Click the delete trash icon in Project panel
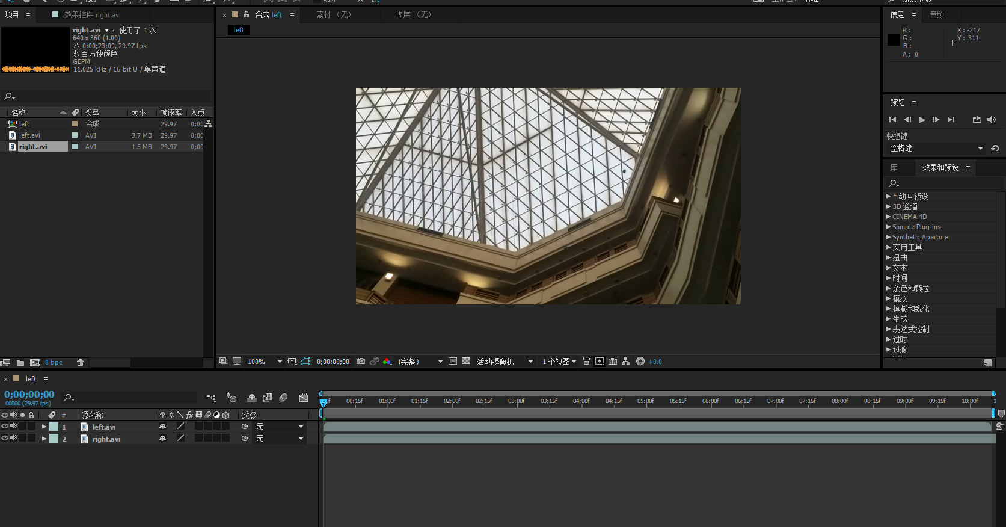 coord(80,363)
